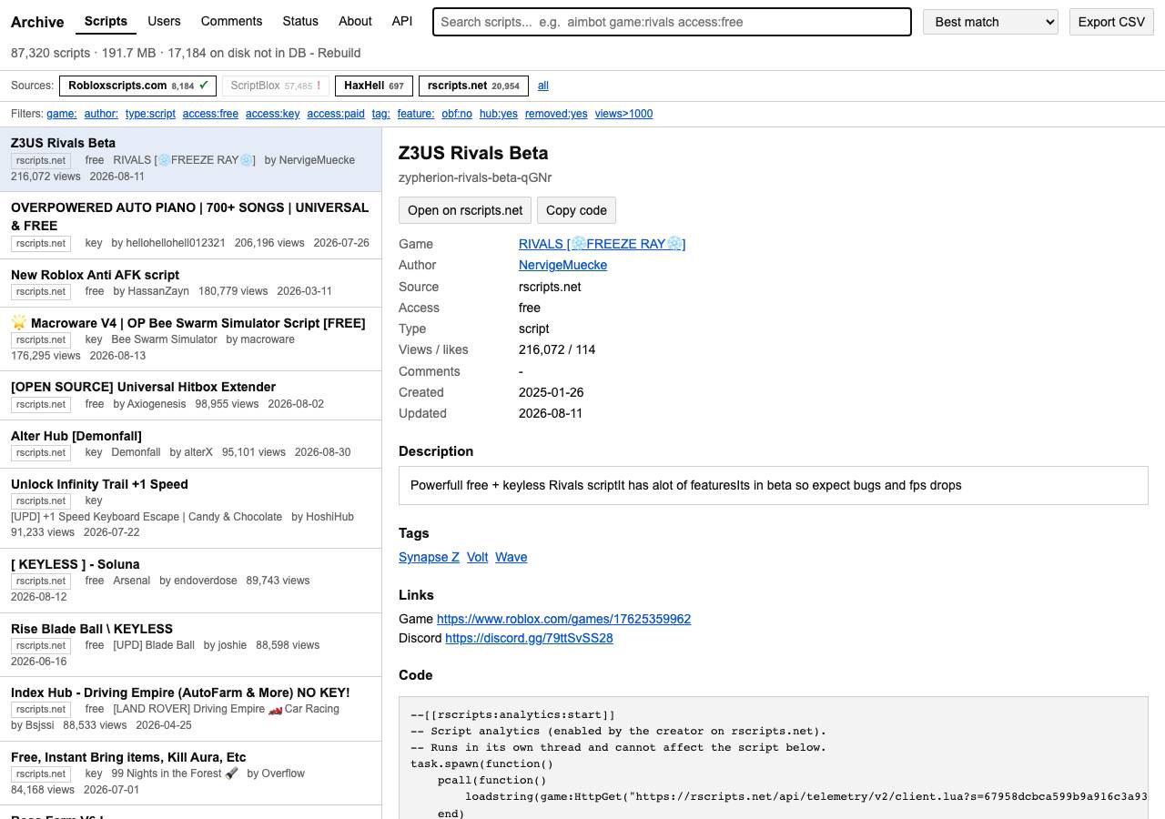The image size is (1165, 819).
Task: Open the Macroware V4 Bee Swarm entry
Action: click(191, 339)
